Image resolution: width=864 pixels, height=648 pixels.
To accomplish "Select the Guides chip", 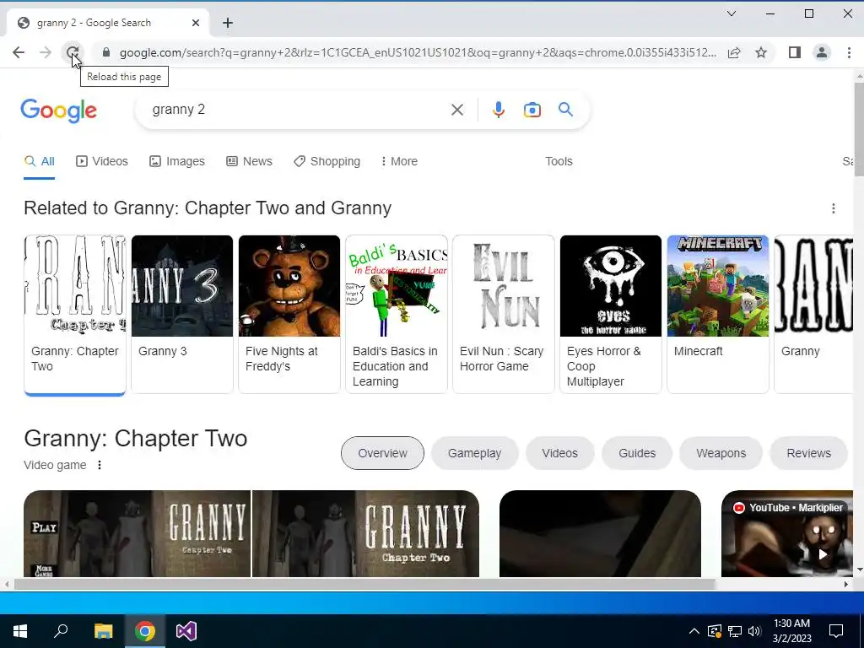I will [x=637, y=453].
